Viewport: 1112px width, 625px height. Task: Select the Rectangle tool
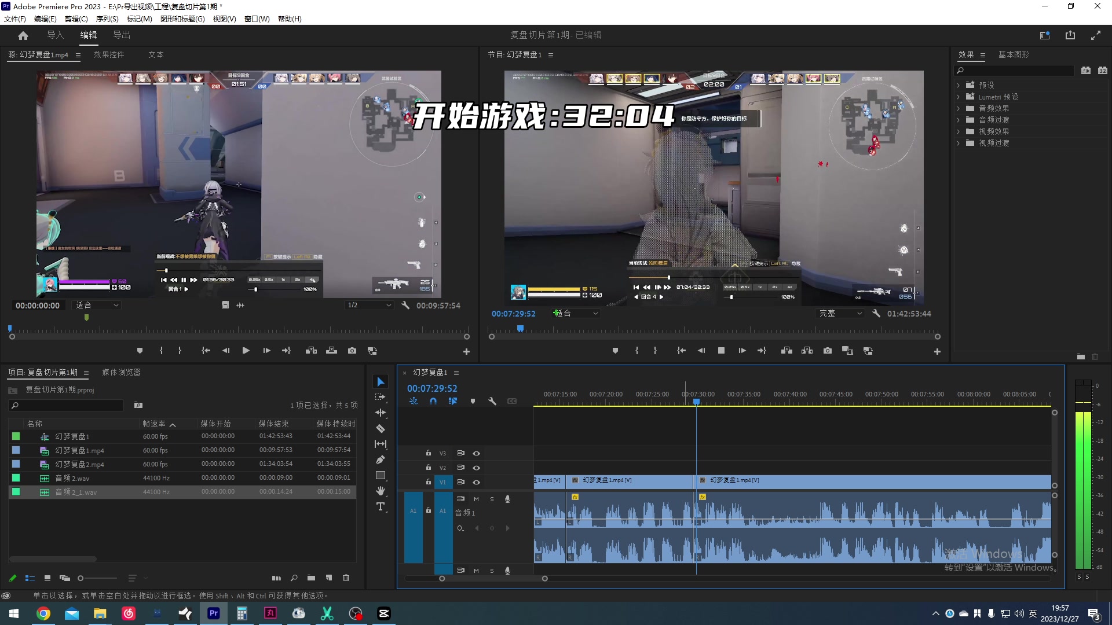pos(381,475)
